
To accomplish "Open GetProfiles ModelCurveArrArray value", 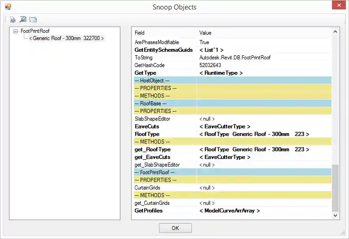I will pos(229,211).
